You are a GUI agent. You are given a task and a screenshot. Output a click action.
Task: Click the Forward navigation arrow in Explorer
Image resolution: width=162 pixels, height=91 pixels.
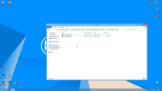tap(51, 30)
